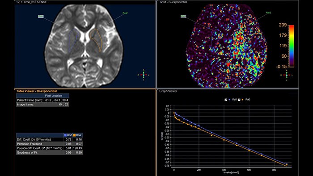Click the rainbow color scale bar
The height and width of the screenshot is (176, 313).
292,46
